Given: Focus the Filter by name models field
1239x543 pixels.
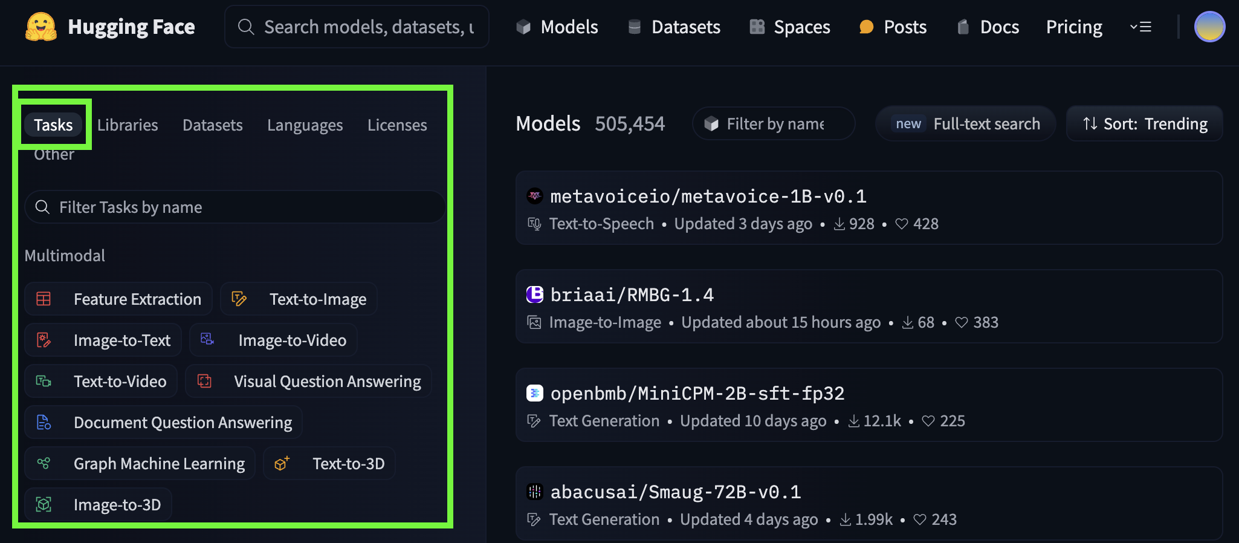Looking at the screenshot, I should point(774,123).
